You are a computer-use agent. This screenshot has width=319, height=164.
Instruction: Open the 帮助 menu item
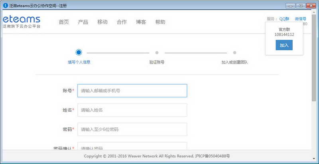coord(160,22)
